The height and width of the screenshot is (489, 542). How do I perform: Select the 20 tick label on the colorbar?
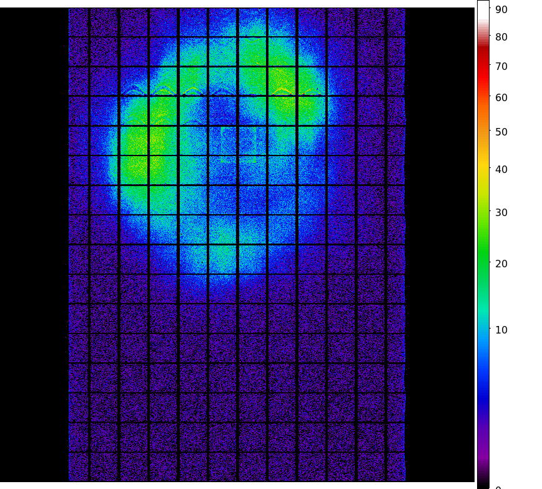coord(501,264)
